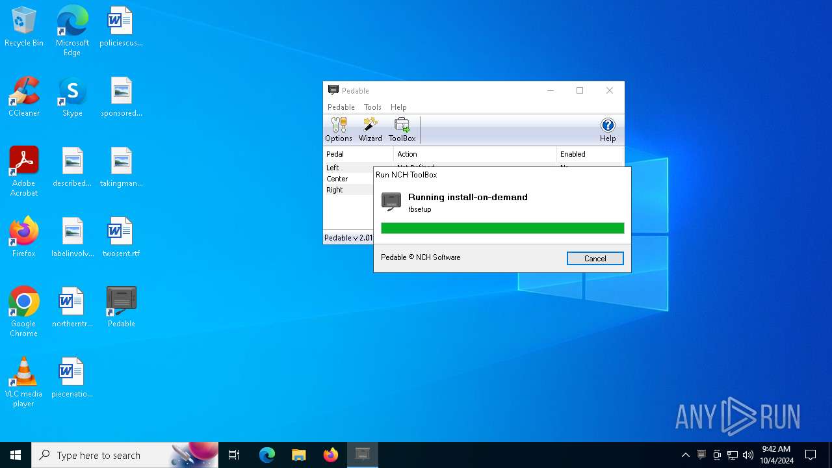Screen dimensions: 832x468
Task: Open File Explorer from the taskbar
Action: pos(299,455)
